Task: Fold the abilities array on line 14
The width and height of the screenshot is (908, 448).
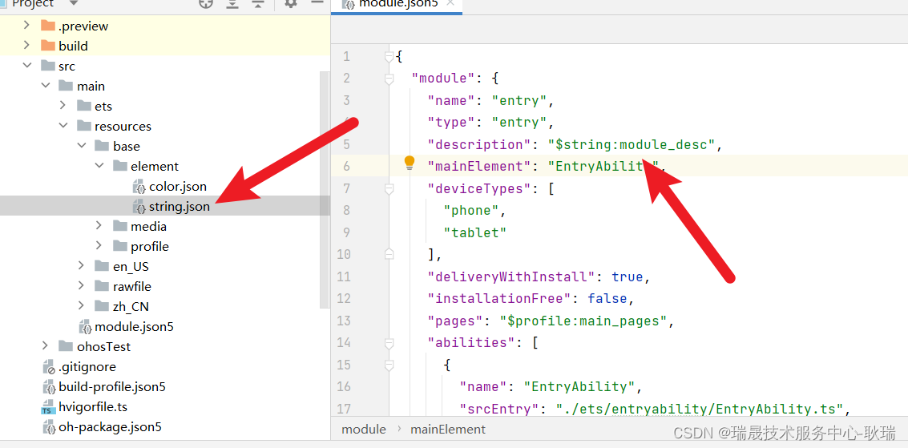Action: [x=389, y=343]
